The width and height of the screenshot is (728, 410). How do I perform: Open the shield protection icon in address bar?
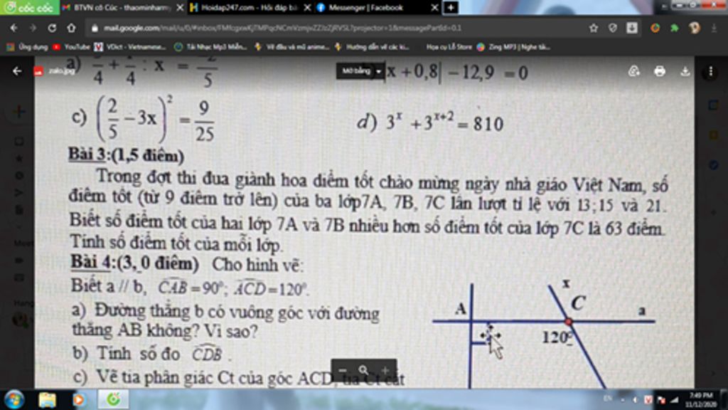tap(612, 28)
